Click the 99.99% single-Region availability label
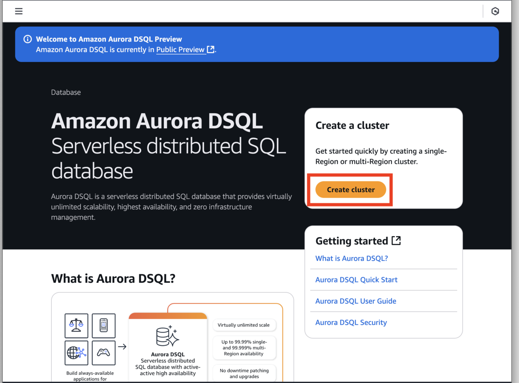Image resolution: width=519 pixels, height=383 pixels. tap(244, 348)
